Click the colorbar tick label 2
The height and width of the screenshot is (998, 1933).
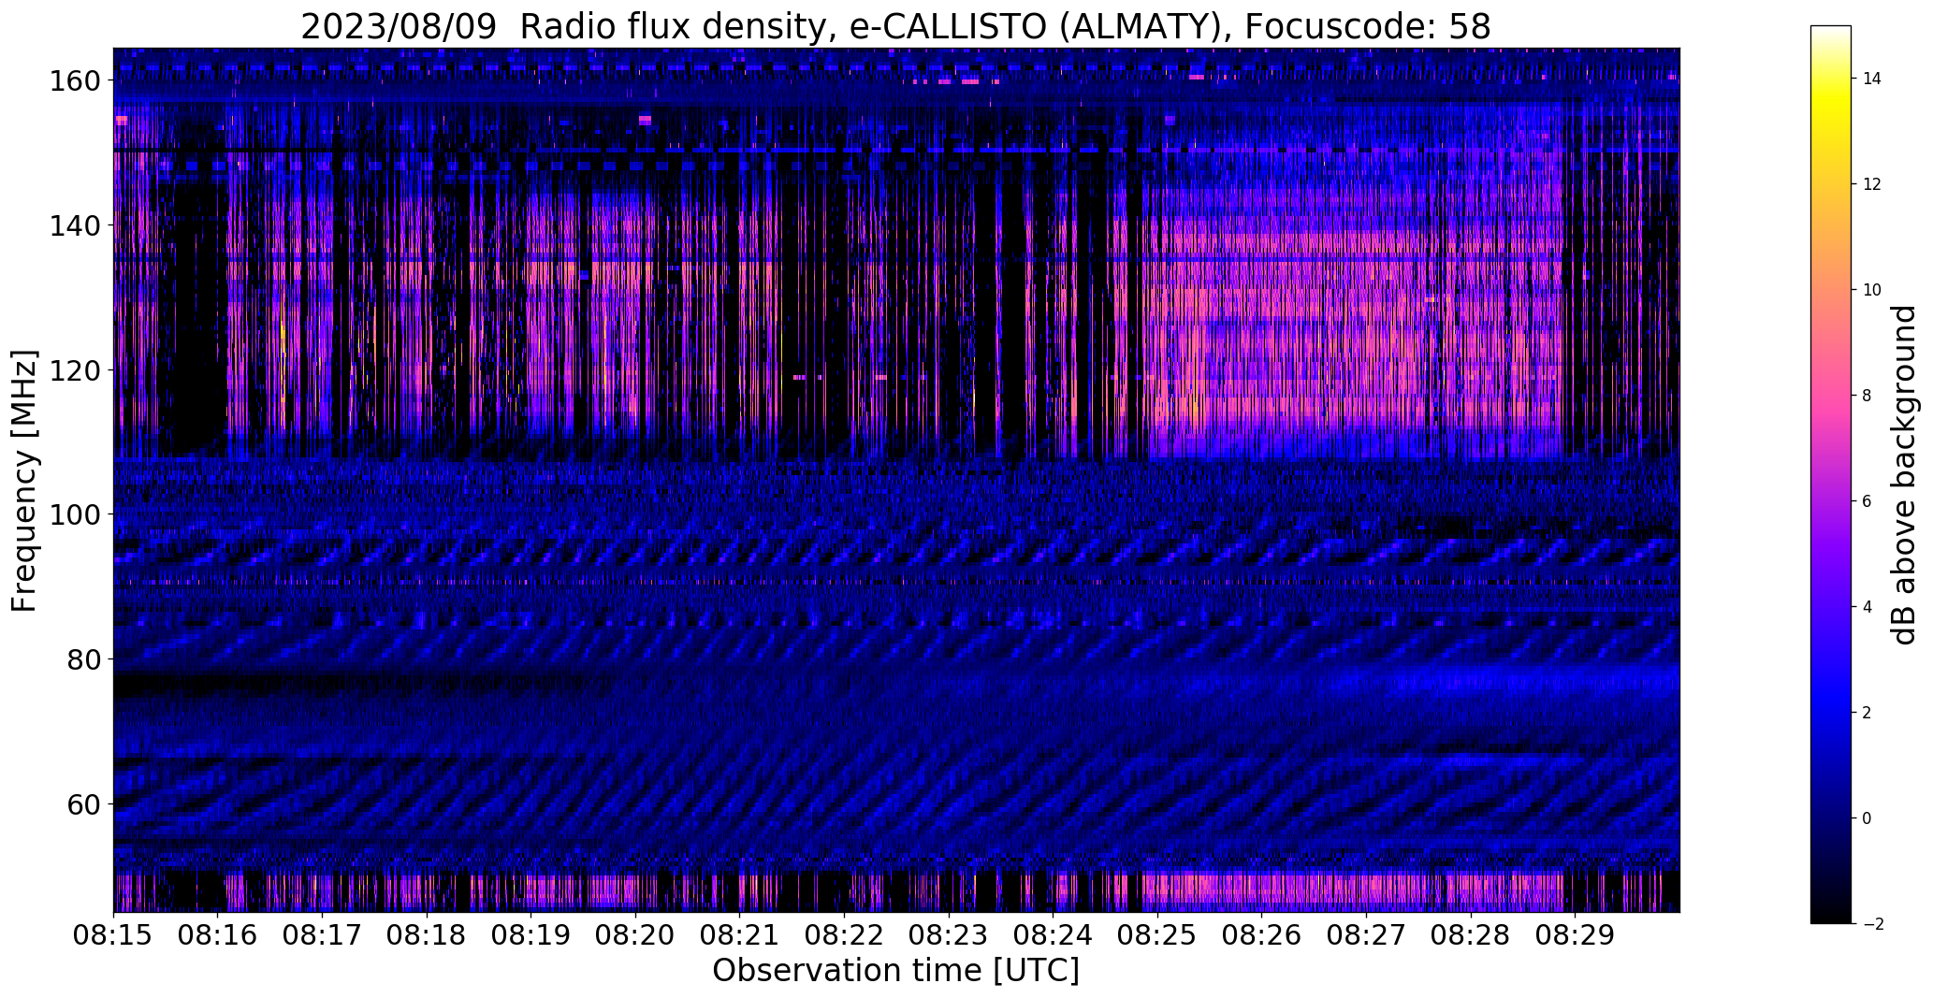(x=1868, y=713)
